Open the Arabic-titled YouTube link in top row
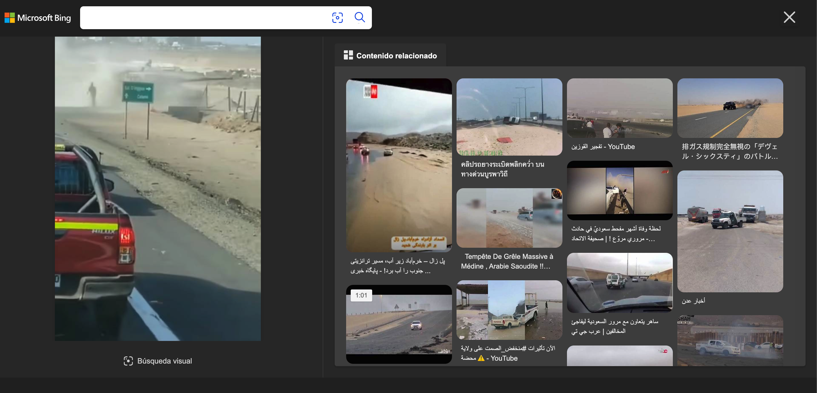Image resolution: width=817 pixels, height=393 pixels. (603, 146)
